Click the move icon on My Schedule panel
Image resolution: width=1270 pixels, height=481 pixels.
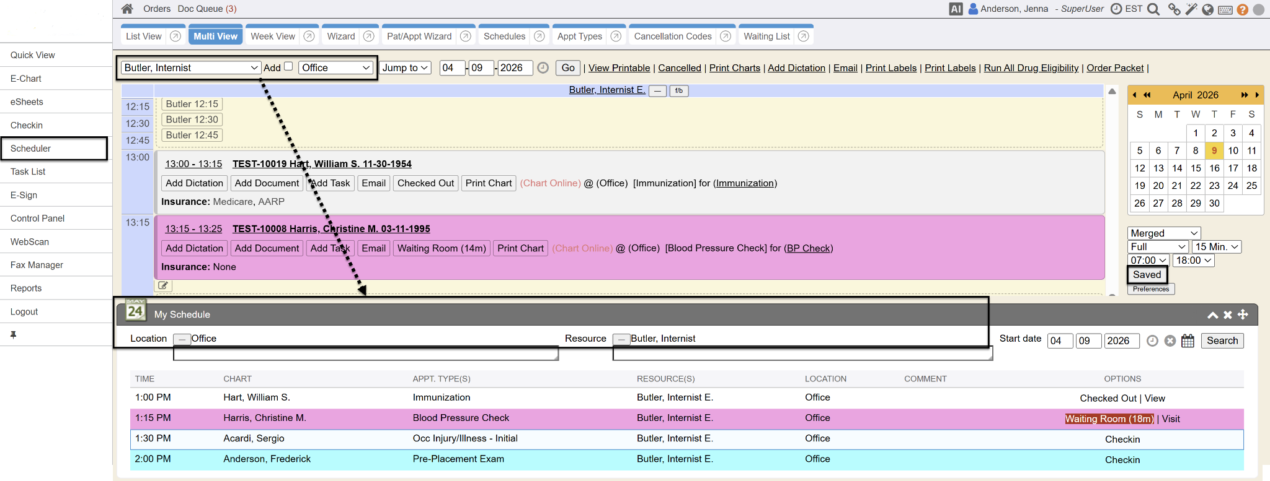click(1243, 314)
